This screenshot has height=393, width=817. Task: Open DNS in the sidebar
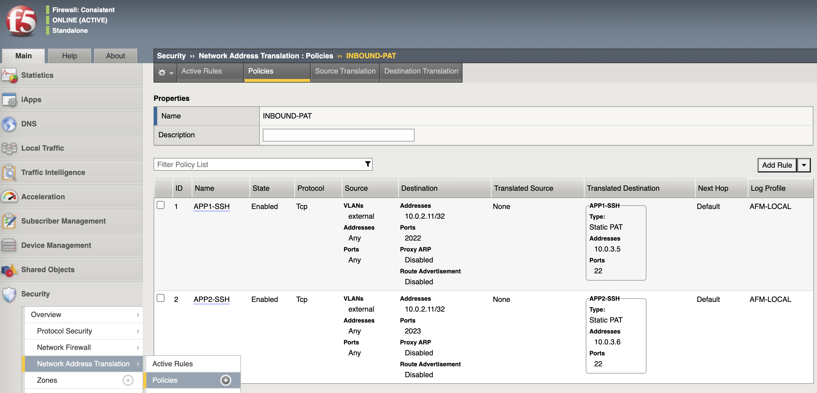[x=71, y=124]
